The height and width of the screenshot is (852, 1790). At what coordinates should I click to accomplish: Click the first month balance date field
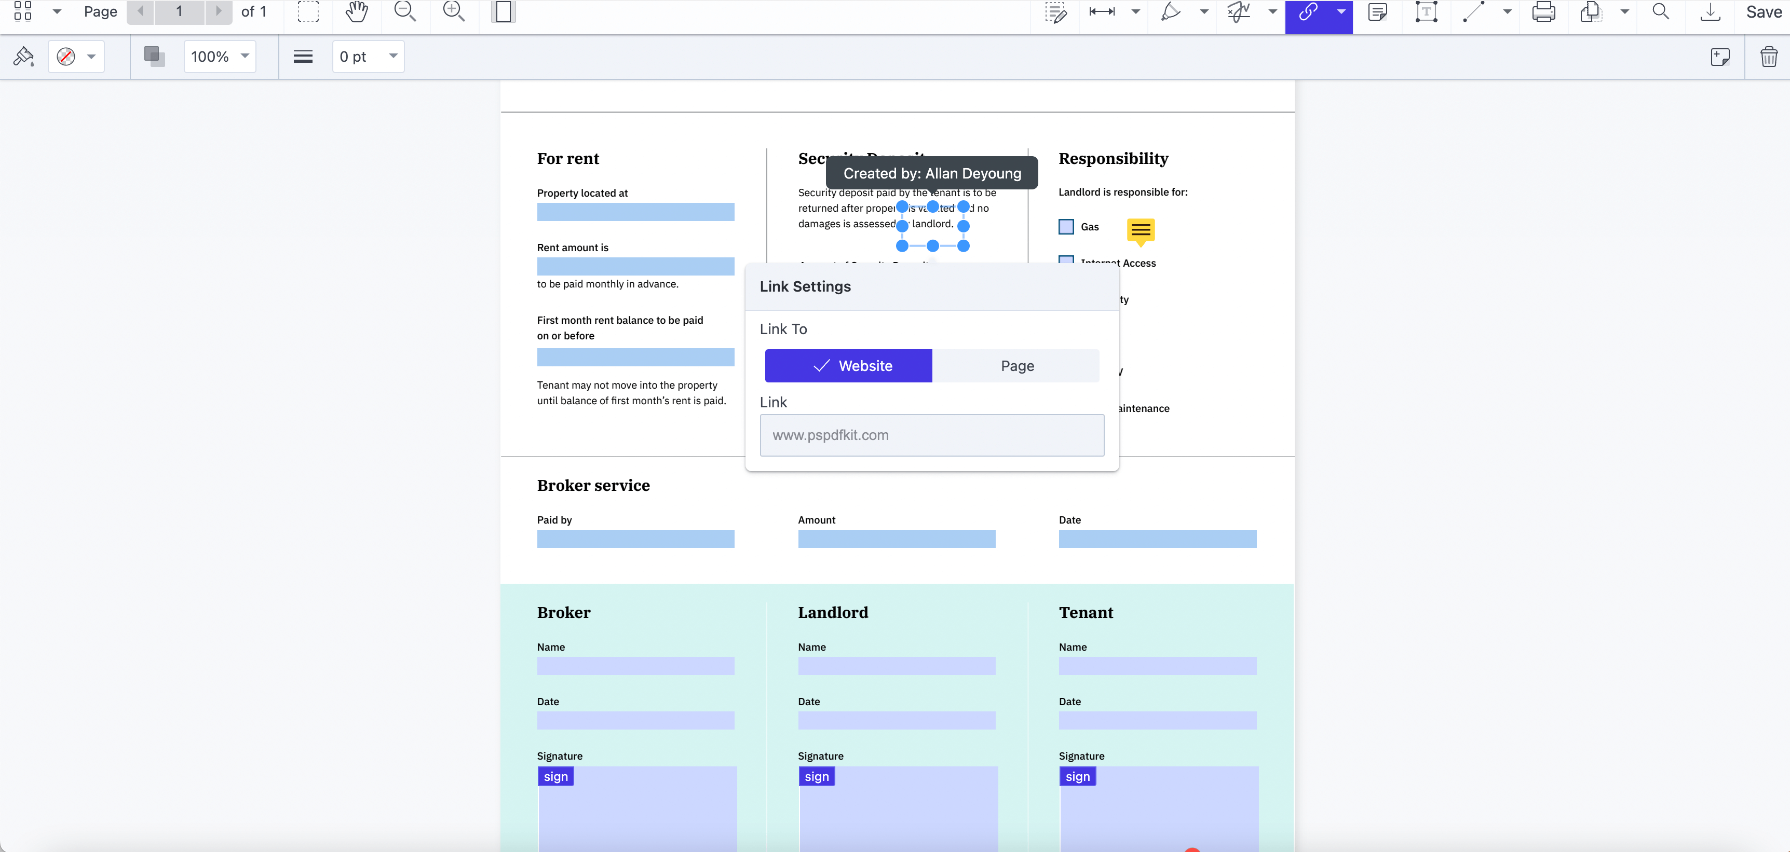click(x=635, y=357)
